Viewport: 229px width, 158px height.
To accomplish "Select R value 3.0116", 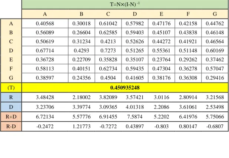I will tap(162, 97).
